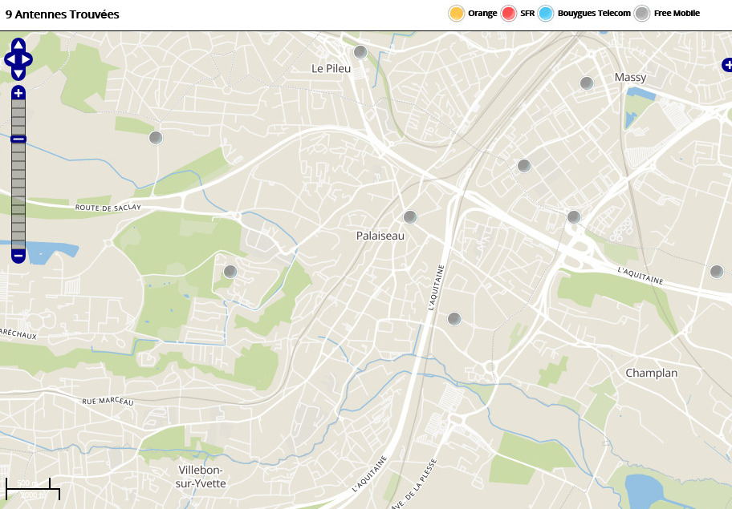Click the antenna marker left of Massy
The height and width of the screenshot is (509, 732).
point(587,83)
